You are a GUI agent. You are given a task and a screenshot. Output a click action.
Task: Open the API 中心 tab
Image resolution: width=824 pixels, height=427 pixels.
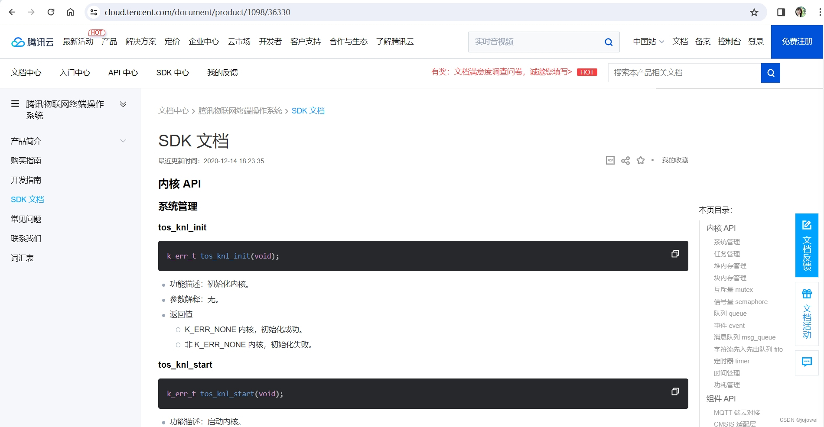[123, 73]
